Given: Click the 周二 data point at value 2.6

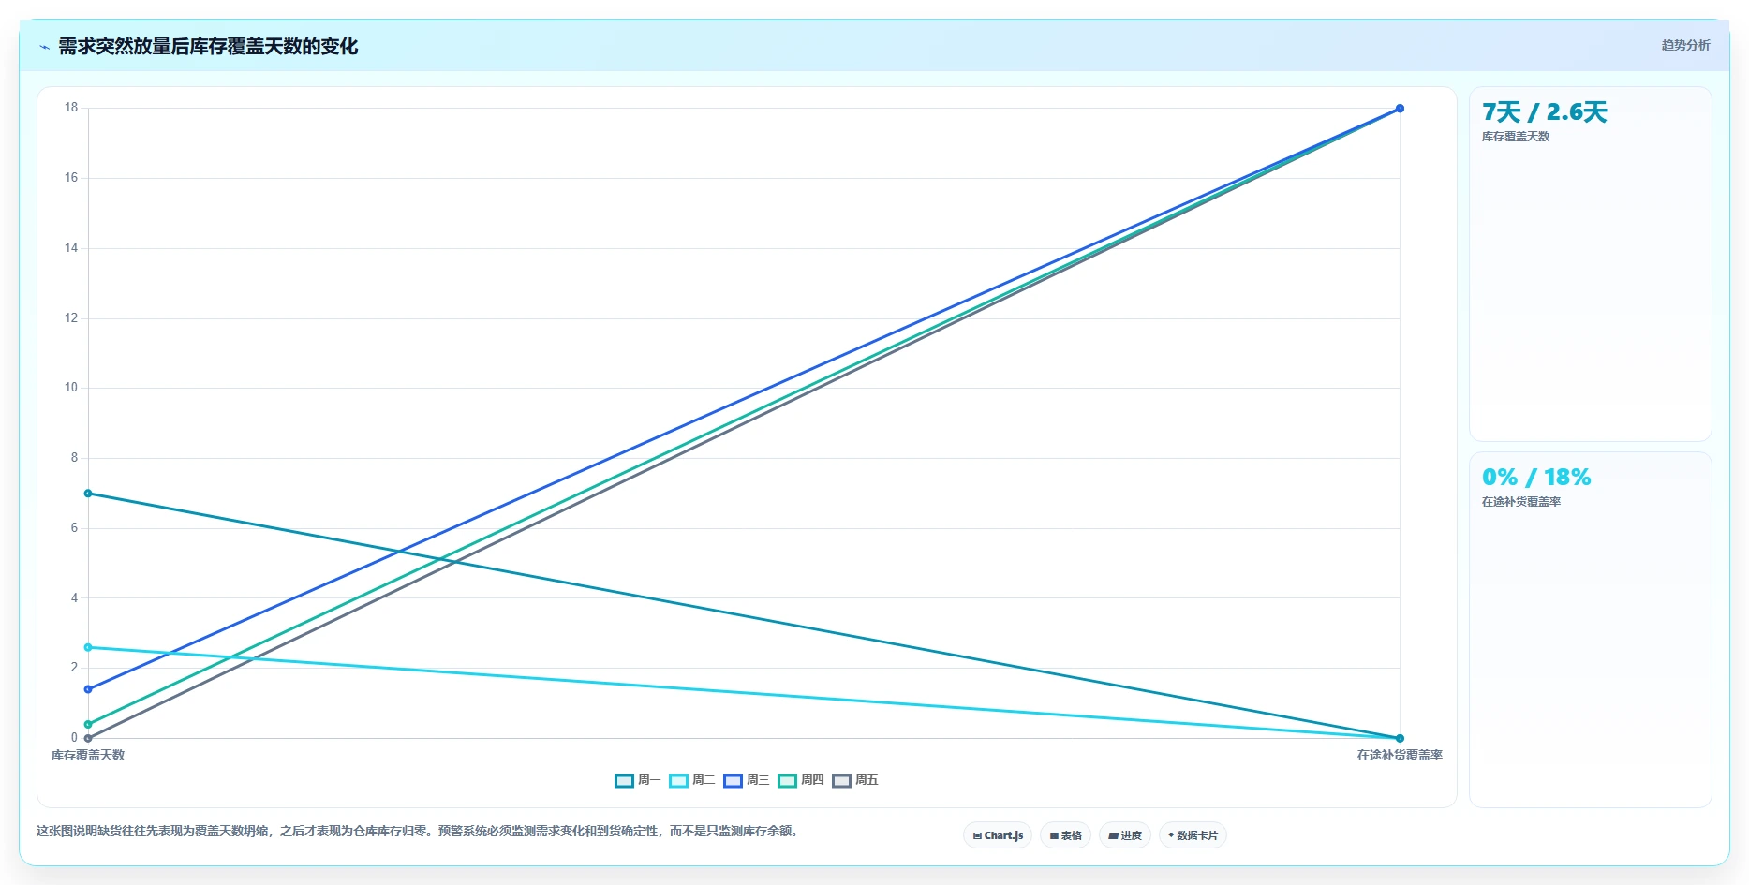Looking at the screenshot, I should pos(88,647).
